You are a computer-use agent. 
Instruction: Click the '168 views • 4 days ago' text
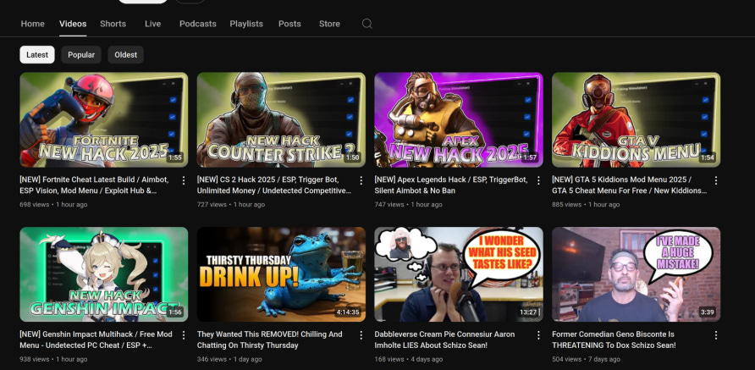pyautogui.click(x=408, y=359)
